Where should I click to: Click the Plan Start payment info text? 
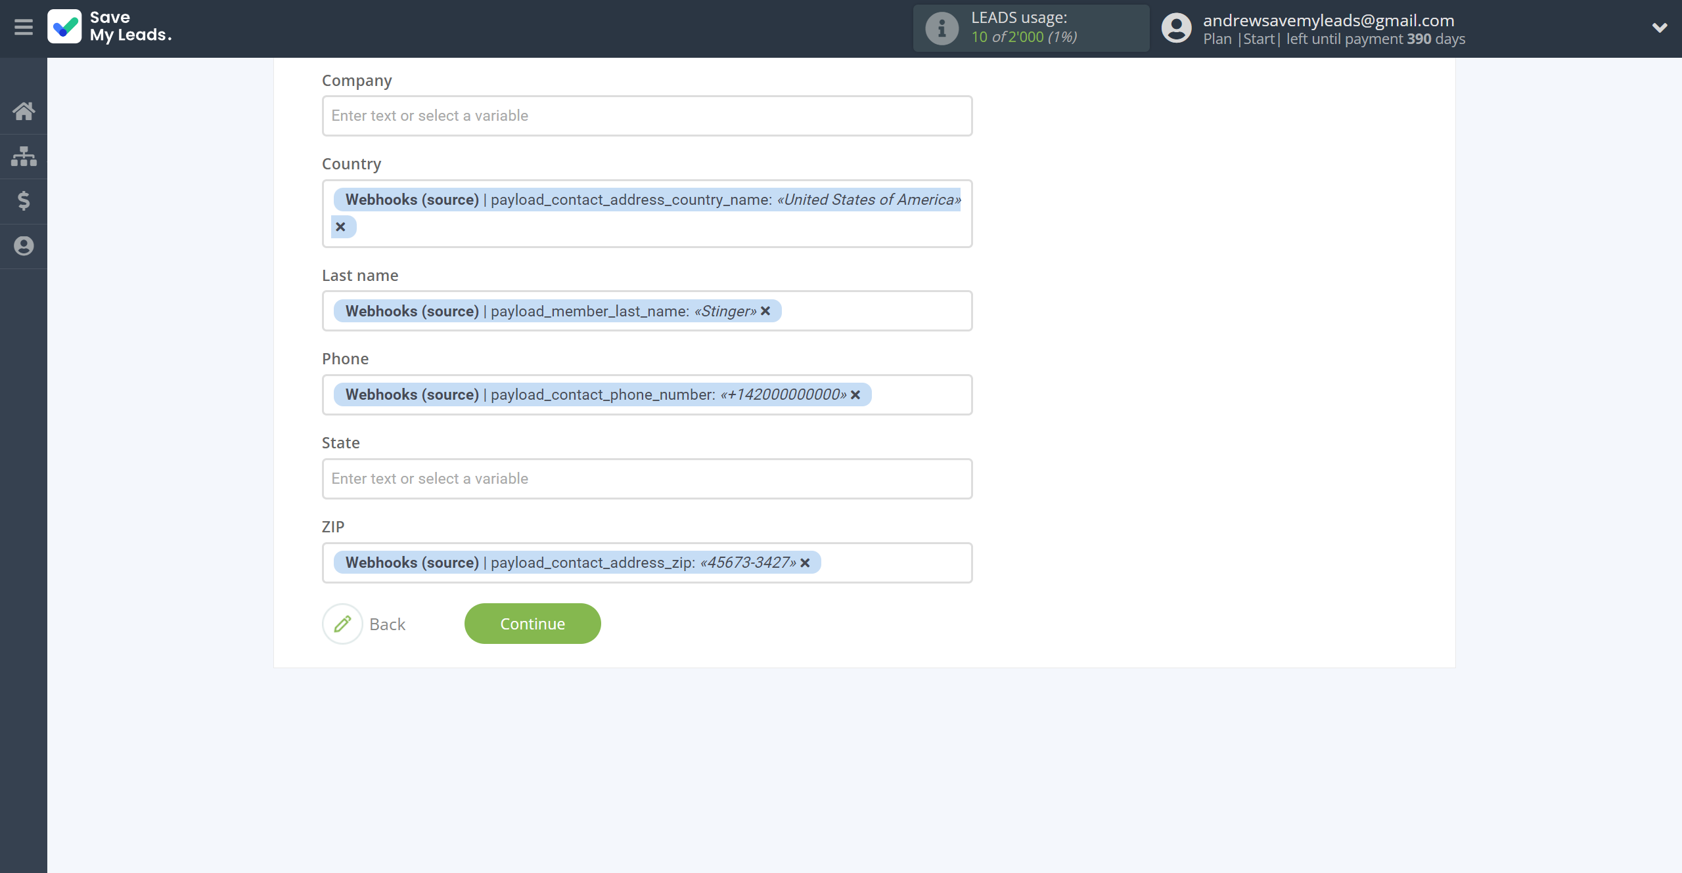click(1334, 39)
